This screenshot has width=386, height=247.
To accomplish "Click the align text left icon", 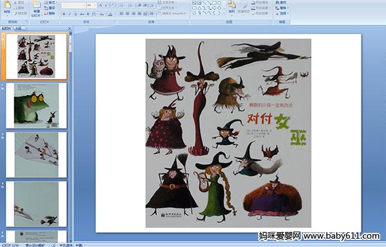I will (x=122, y=13).
